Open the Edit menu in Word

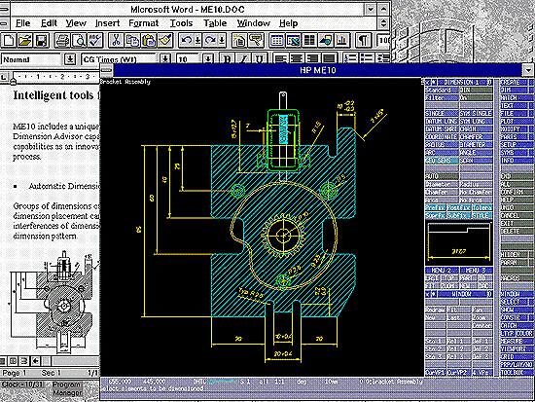click(49, 23)
